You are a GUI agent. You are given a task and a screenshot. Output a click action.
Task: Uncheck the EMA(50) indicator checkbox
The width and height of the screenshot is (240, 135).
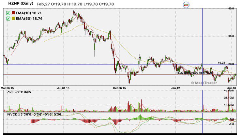8,19
